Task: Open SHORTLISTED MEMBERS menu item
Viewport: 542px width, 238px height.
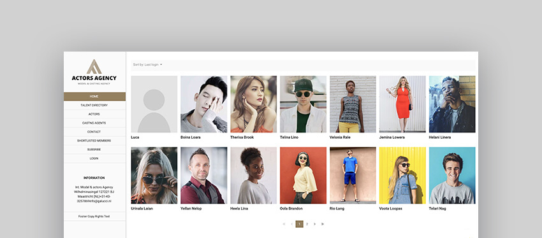Action: (x=94, y=141)
